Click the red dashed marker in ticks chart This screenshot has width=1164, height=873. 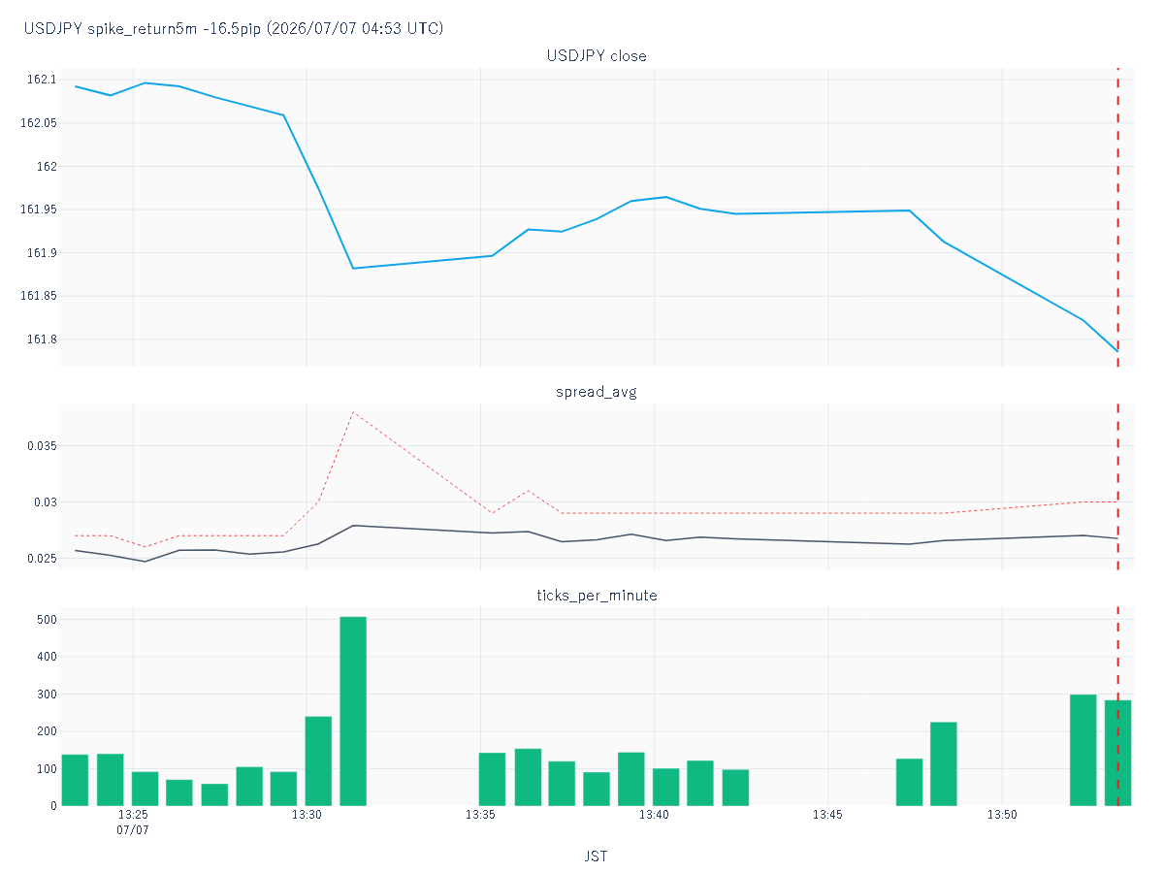tap(1117, 706)
